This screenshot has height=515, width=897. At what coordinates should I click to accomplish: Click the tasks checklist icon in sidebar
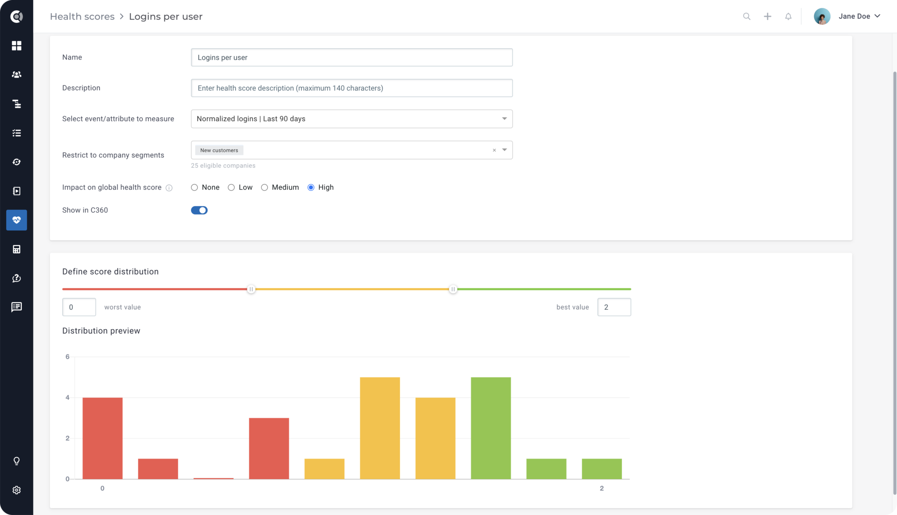pyautogui.click(x=17, y=133)
